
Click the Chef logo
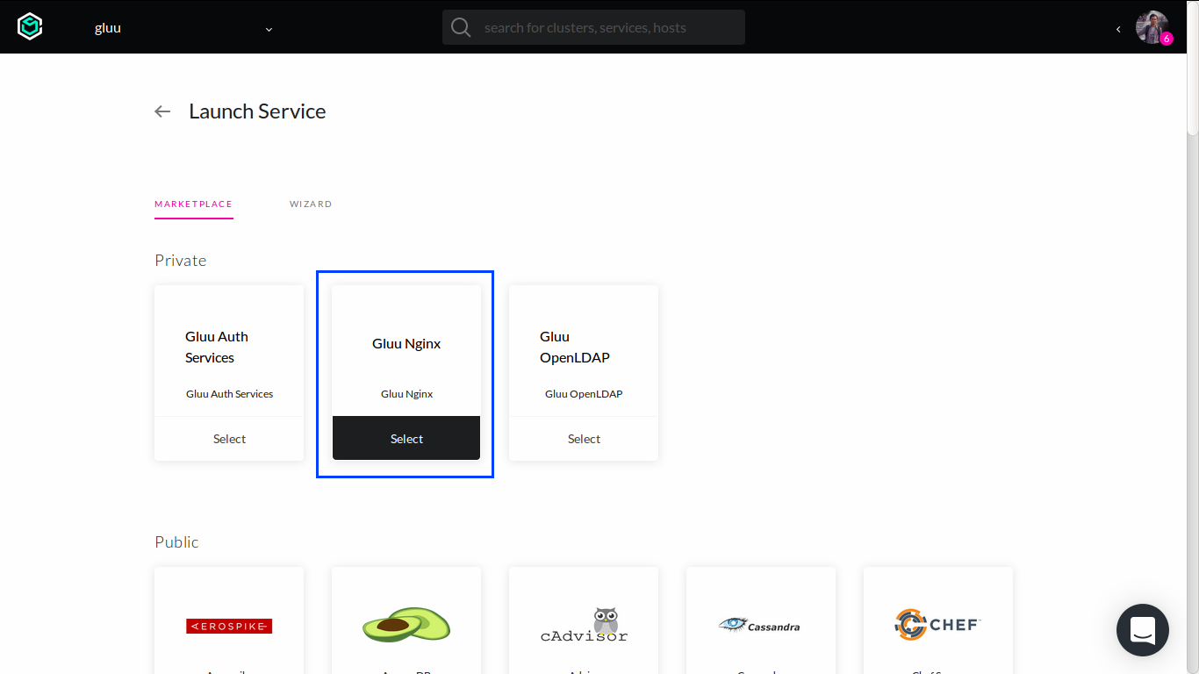click(937, 625)
